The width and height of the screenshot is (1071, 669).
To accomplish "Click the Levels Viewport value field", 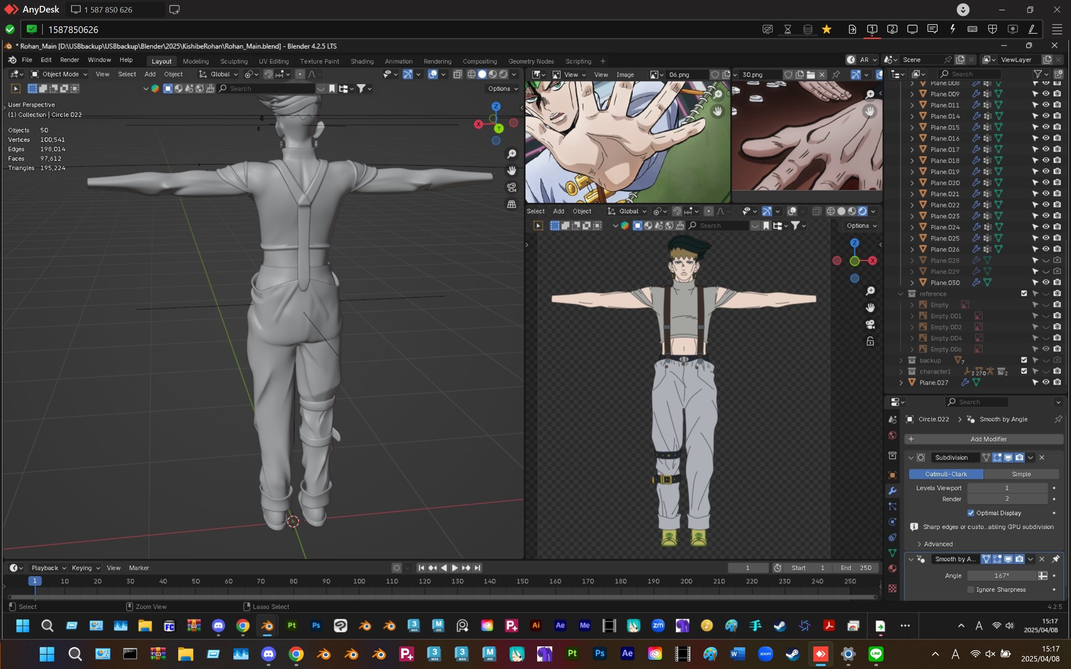I will coord(1007,488).
